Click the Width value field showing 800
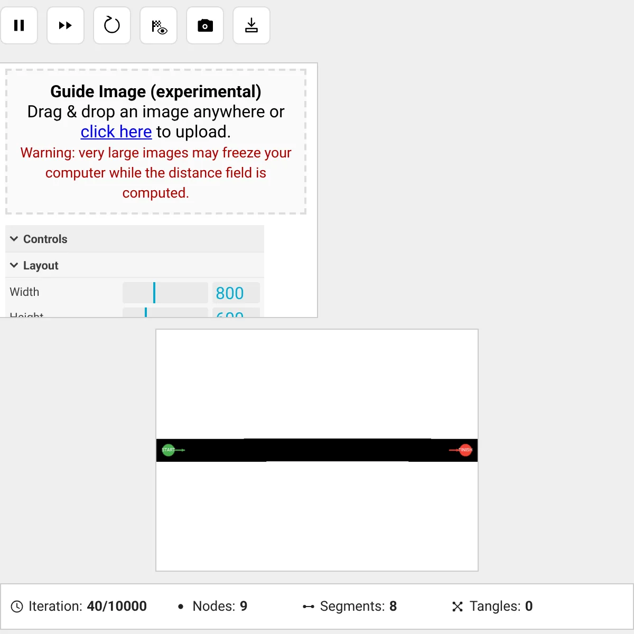The height and width of the screenshot is (634, 634). click(236, 293)
